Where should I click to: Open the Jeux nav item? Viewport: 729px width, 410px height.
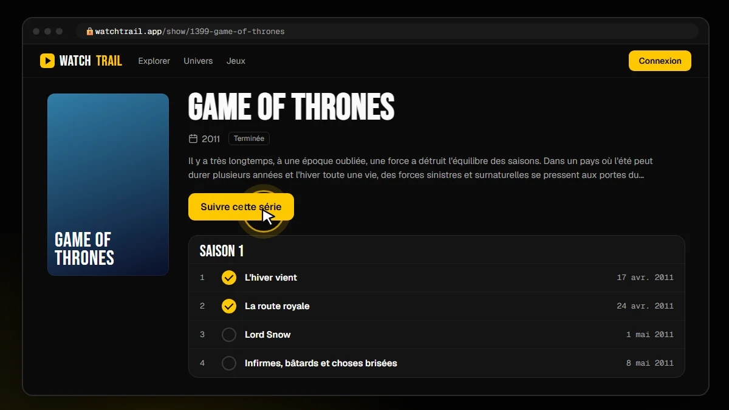[x=236, y=61]
